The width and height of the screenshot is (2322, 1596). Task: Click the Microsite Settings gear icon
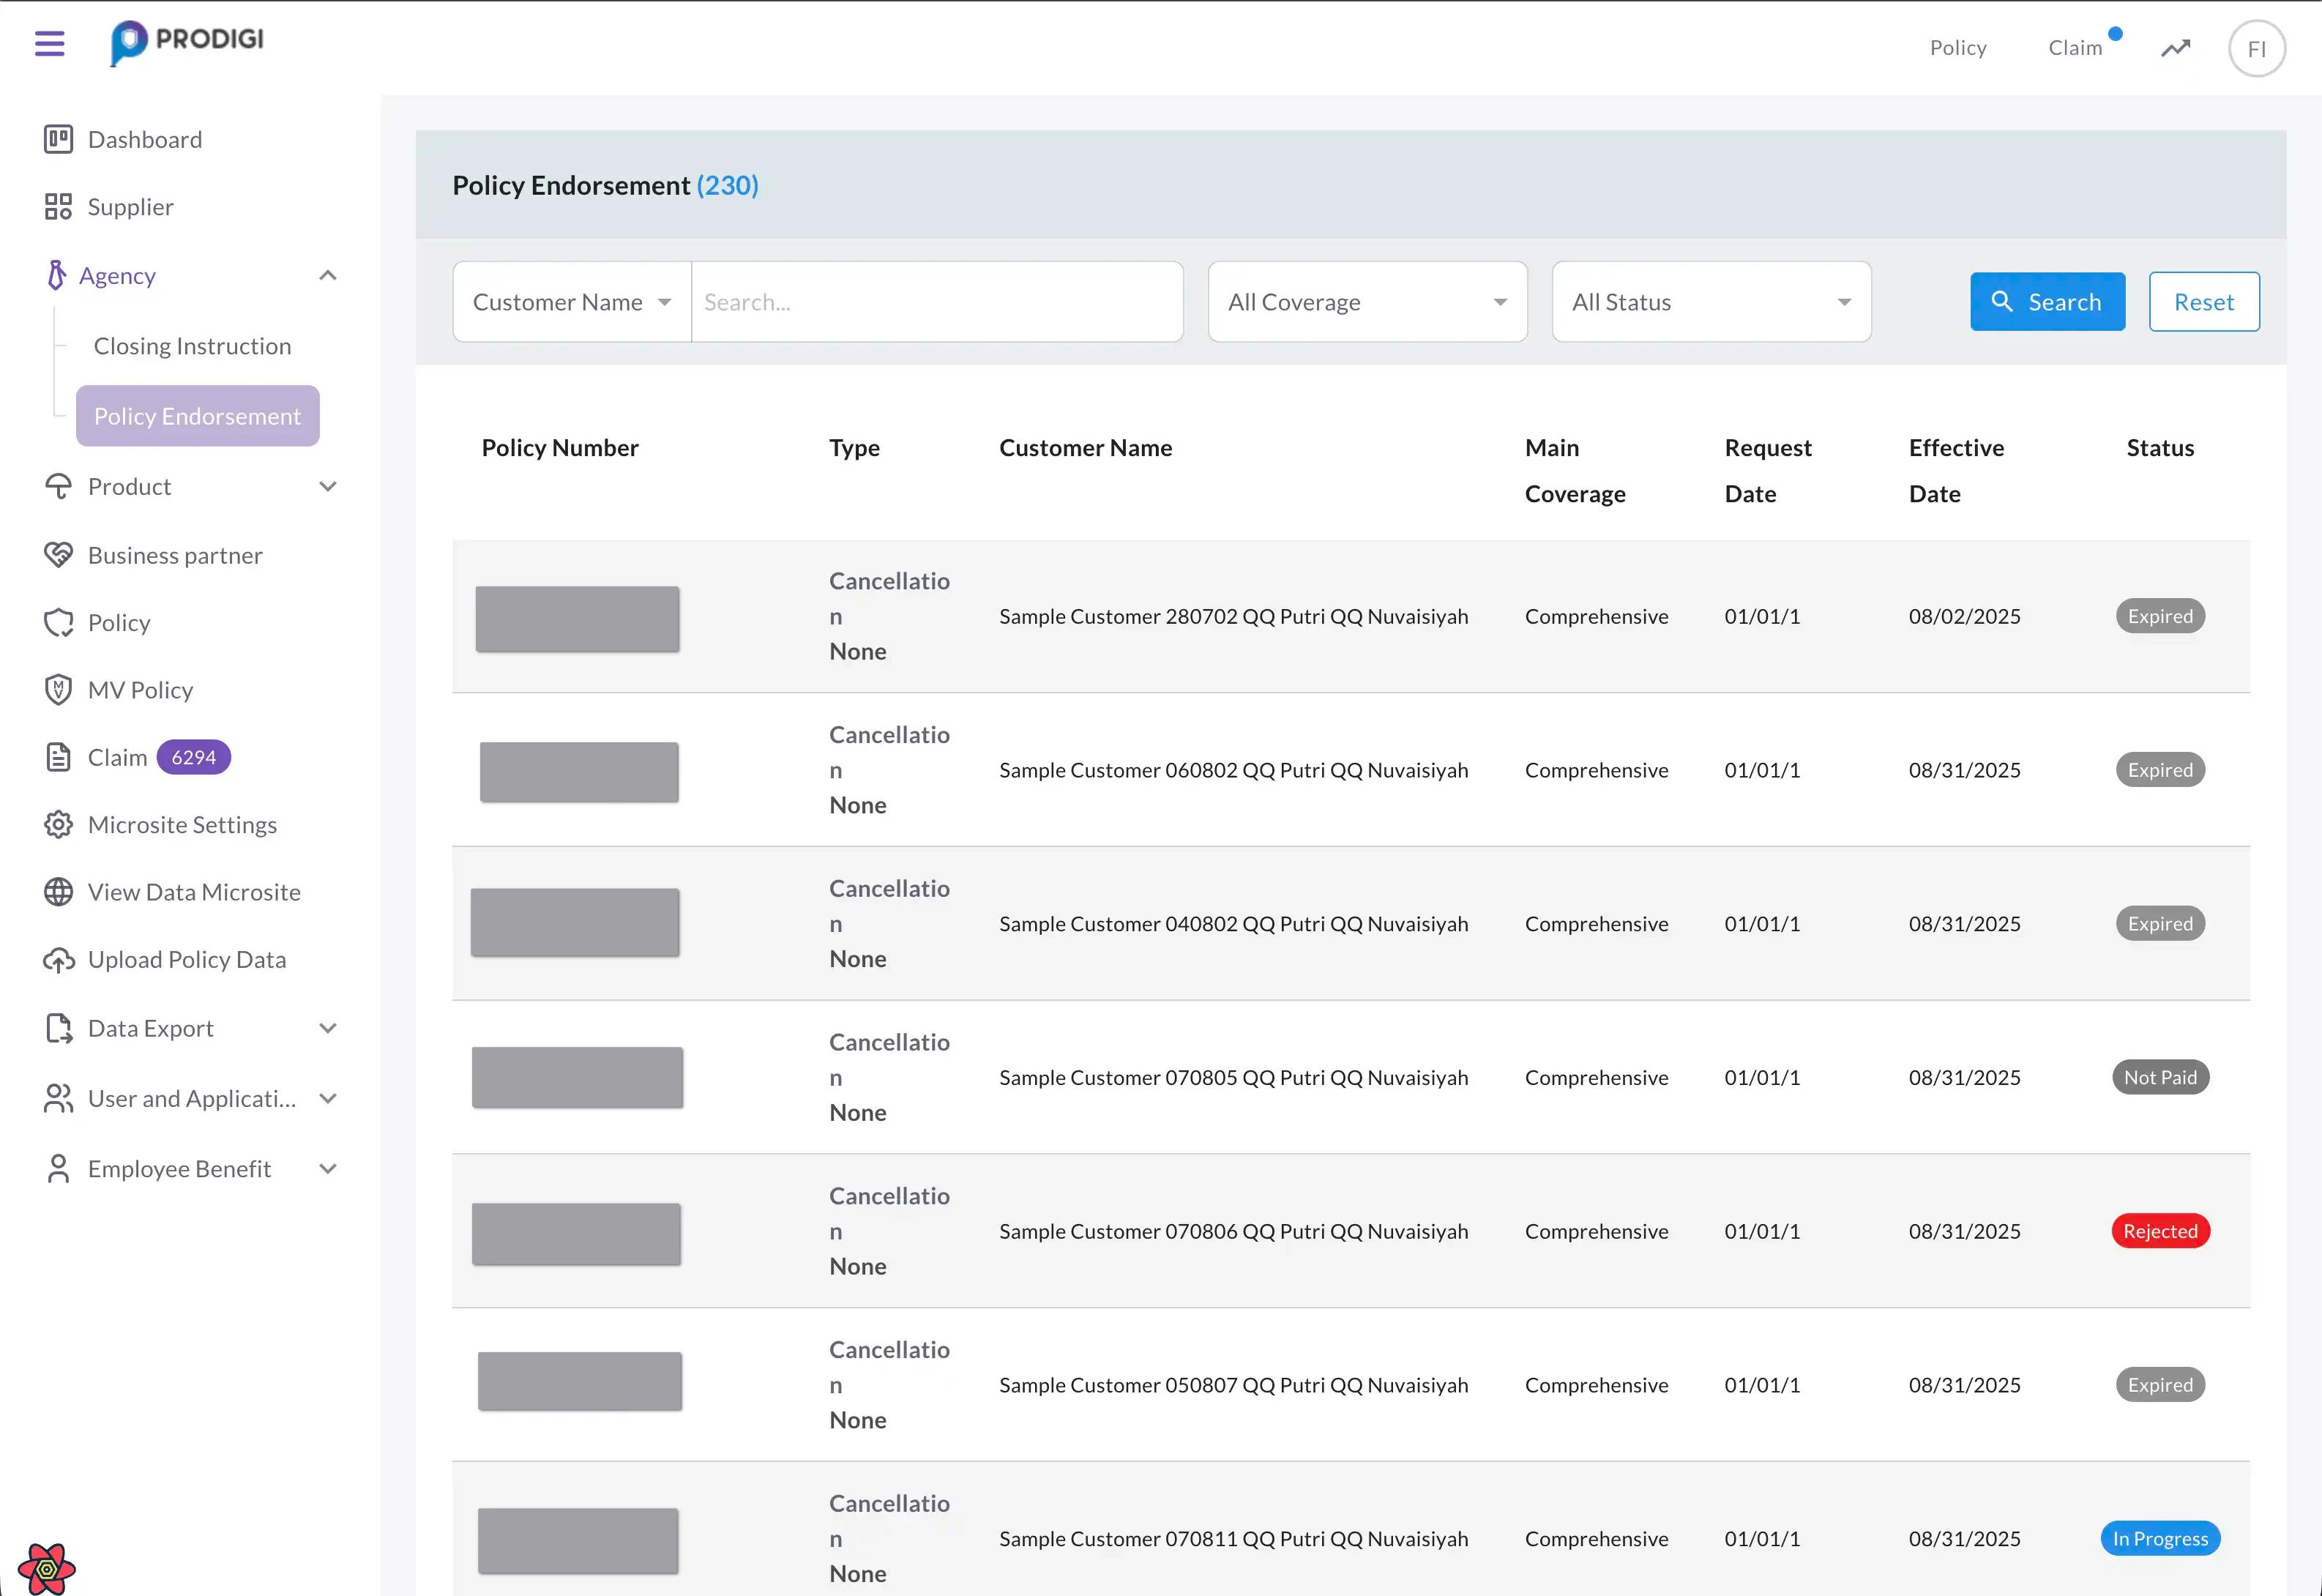58,825
